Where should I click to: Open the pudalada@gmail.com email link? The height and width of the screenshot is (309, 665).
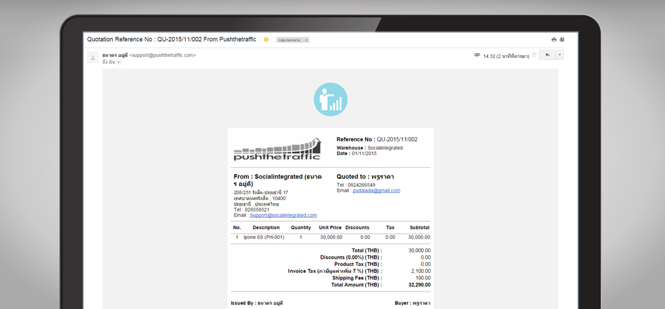[377, 191]
